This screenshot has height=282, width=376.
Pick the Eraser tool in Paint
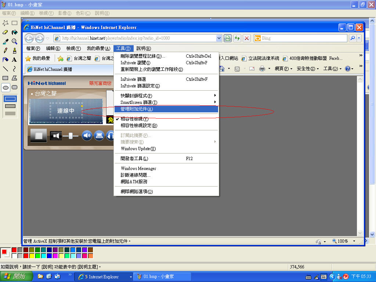pyautogui.click(x=6, y=32)
